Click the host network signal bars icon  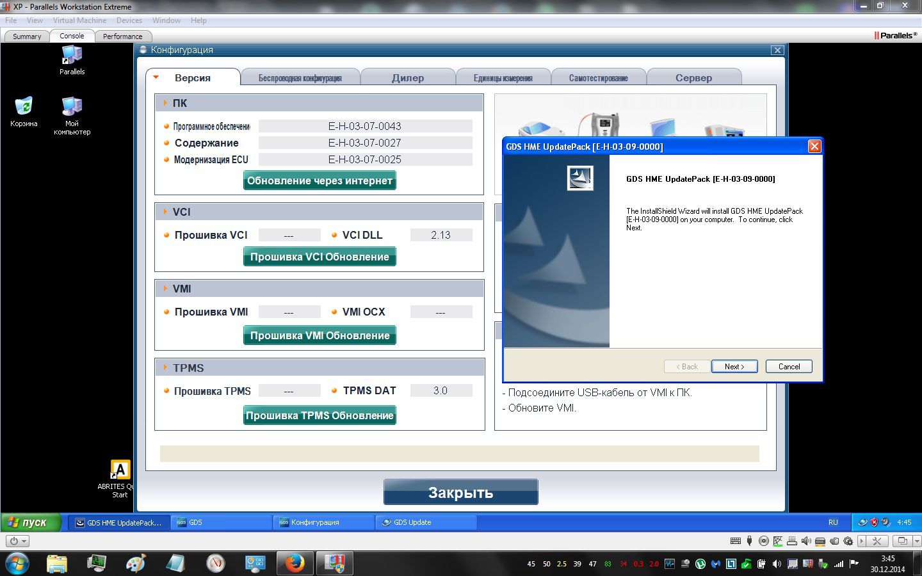[x=839, y=564]
